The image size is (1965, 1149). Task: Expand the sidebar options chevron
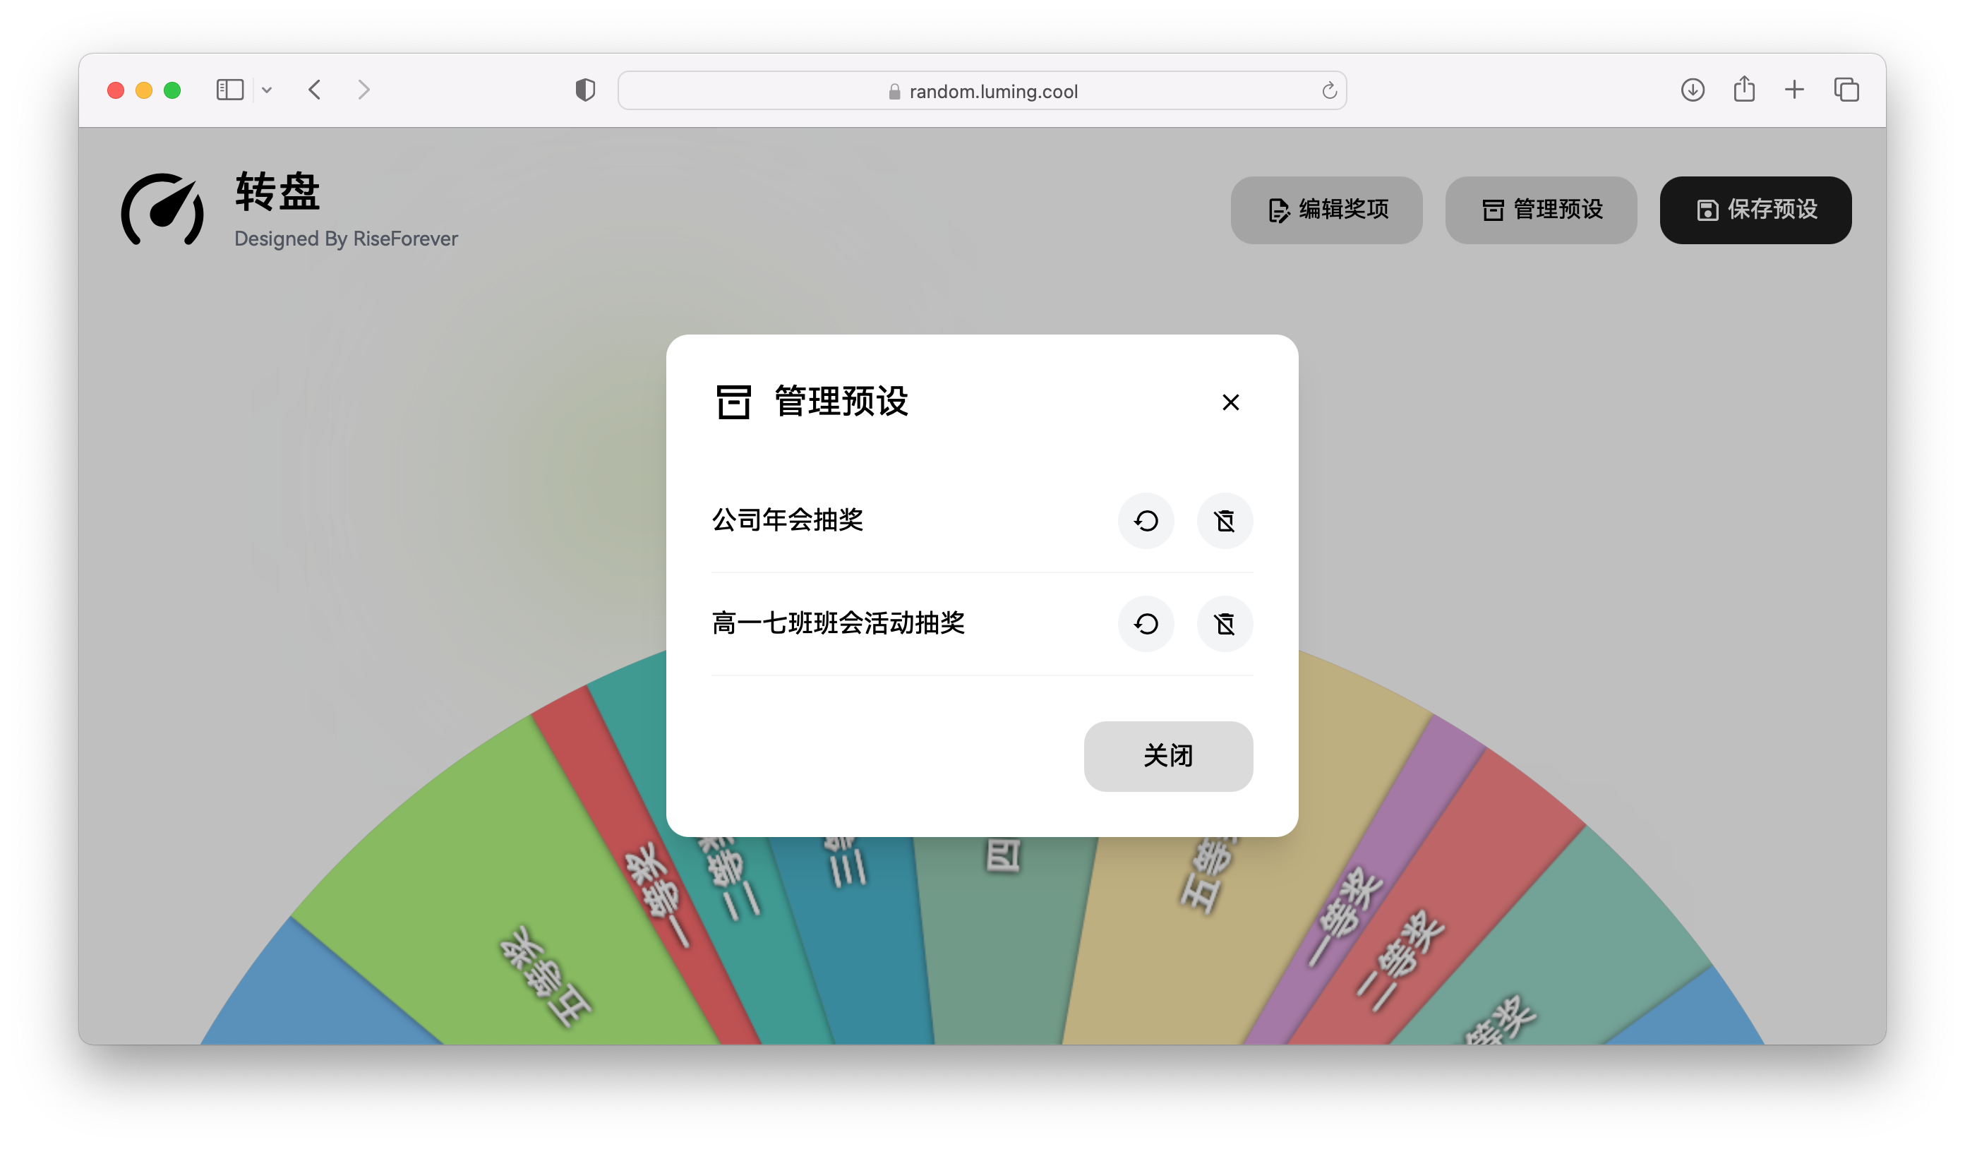(267, 90)
